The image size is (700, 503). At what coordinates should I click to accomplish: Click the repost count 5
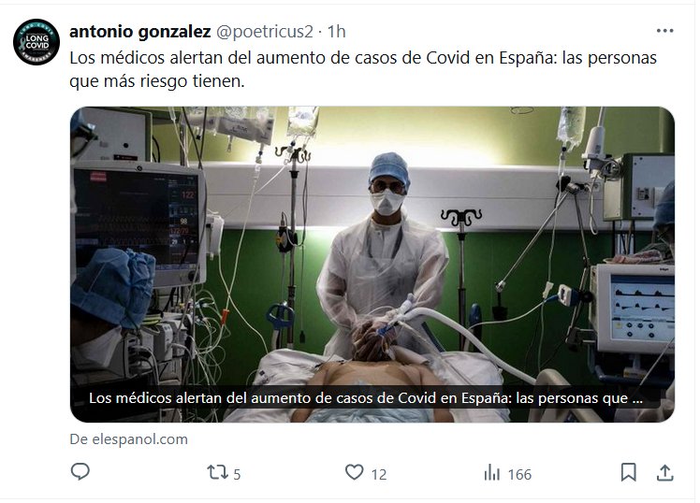(237, 474)
